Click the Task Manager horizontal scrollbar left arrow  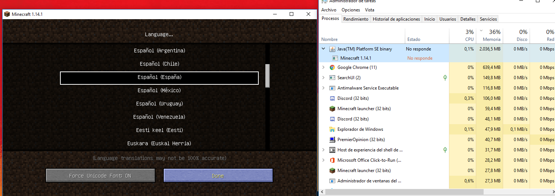pyautogui.click(x=323, y=192)
